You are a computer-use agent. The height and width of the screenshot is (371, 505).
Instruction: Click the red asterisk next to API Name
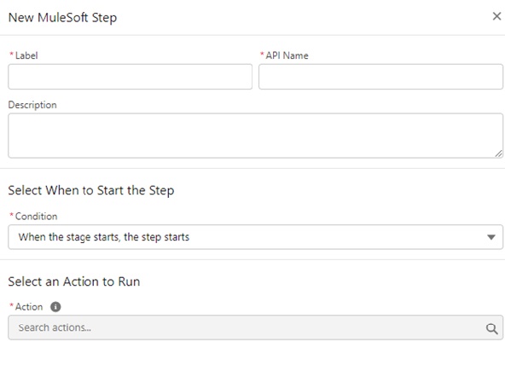(x=262, y=54)
